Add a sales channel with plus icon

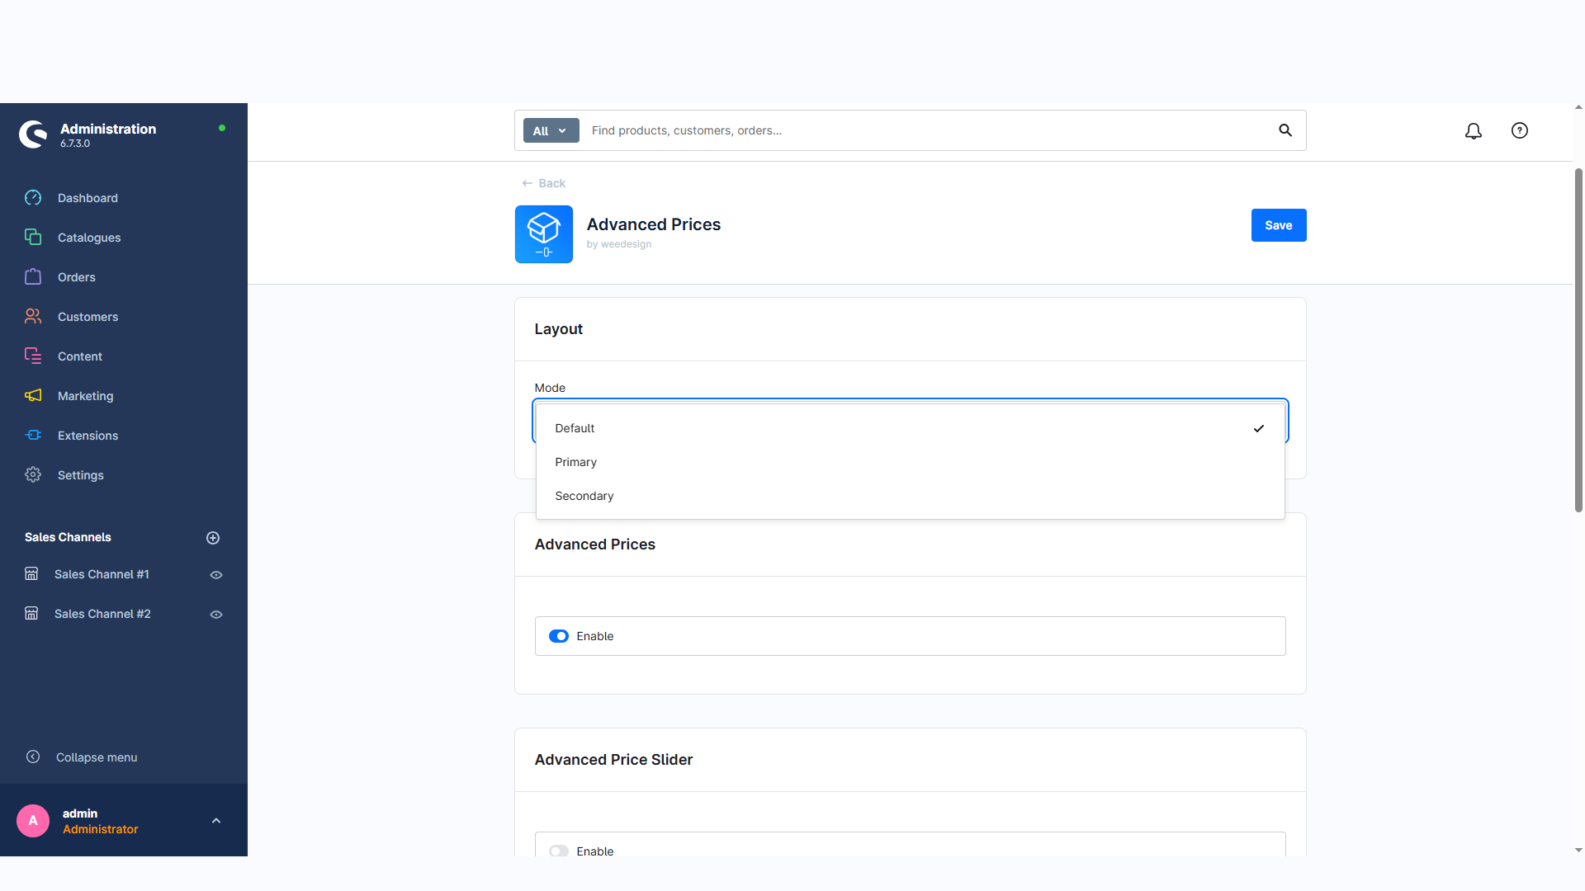213,538
